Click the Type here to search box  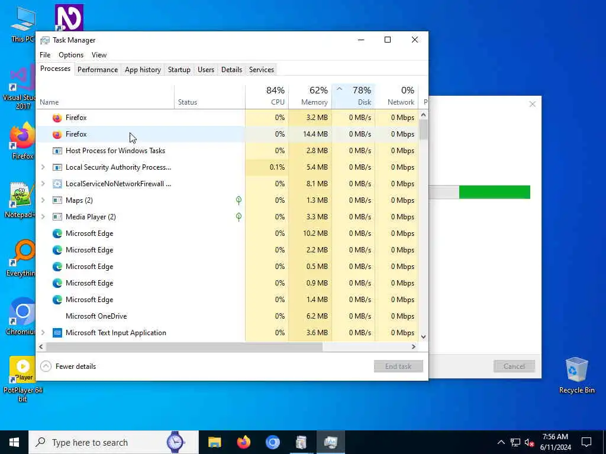point(114,442)
